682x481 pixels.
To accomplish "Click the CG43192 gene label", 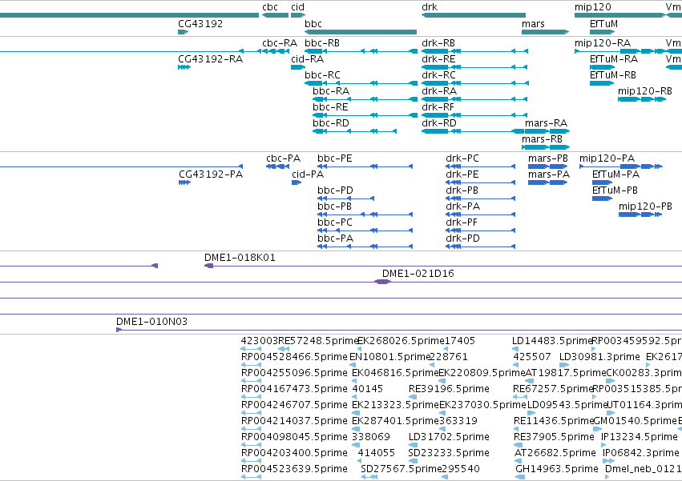I will point(200,23).
